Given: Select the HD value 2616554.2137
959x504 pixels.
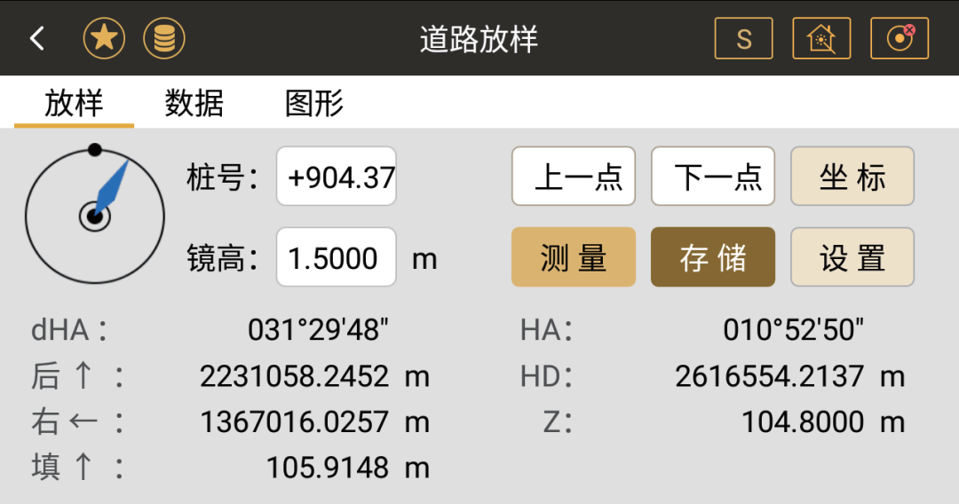Looking at the screenshot, I should [769, 376].
